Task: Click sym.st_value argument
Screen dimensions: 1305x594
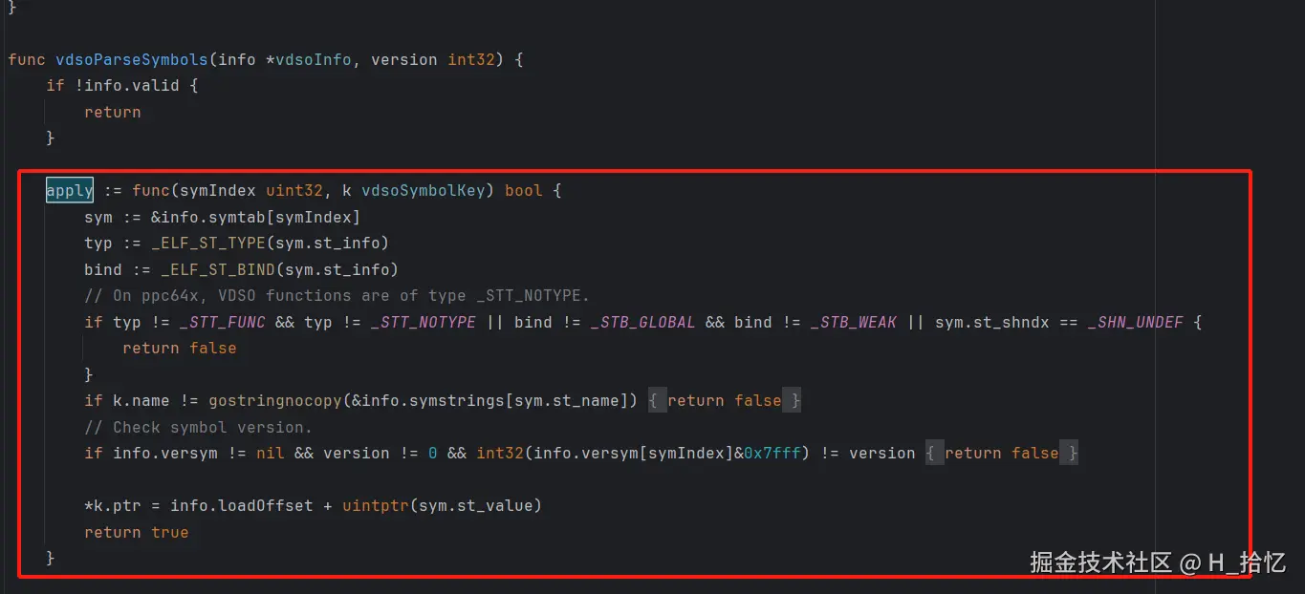Action: click(x=476, y=505)
